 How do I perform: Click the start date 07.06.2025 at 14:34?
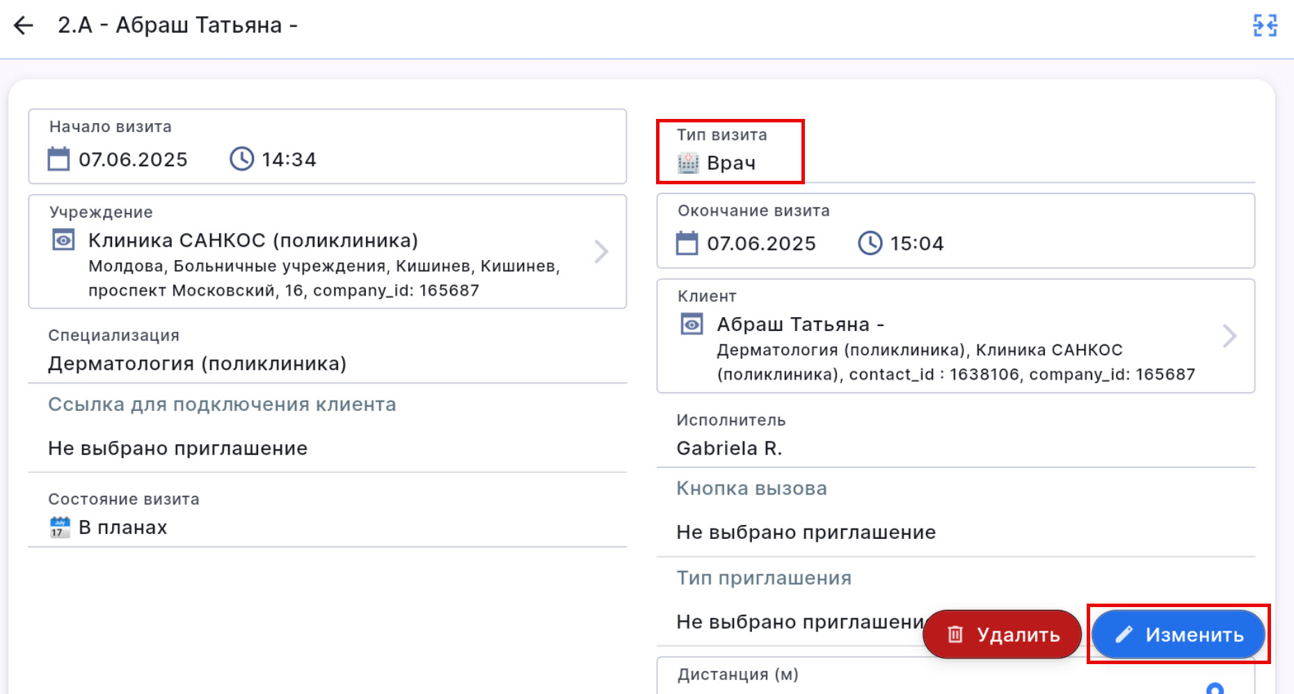point(133,160)
